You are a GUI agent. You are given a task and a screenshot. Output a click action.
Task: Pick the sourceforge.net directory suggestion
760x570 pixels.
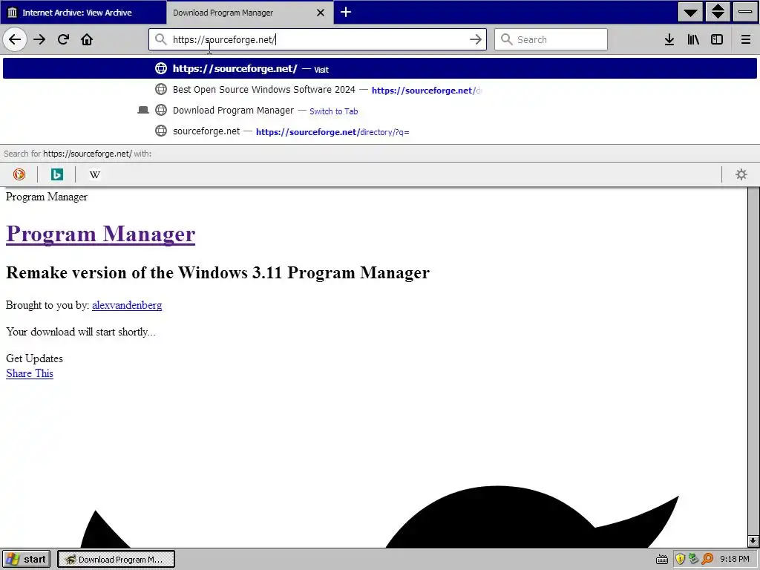[379, 131]
